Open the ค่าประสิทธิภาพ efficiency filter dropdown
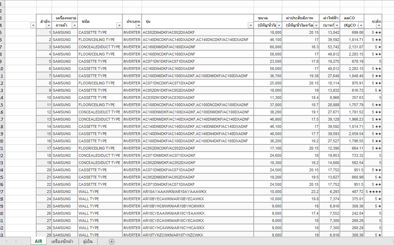Screen dimensions: 394x245 (x=316, y=25)
